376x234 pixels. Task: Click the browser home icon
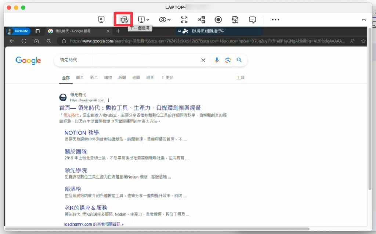(36, 41)
